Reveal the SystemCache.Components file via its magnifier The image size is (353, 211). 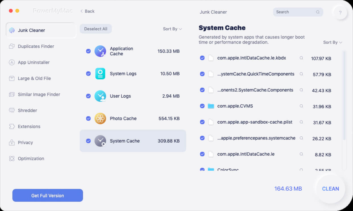point(301,90)
